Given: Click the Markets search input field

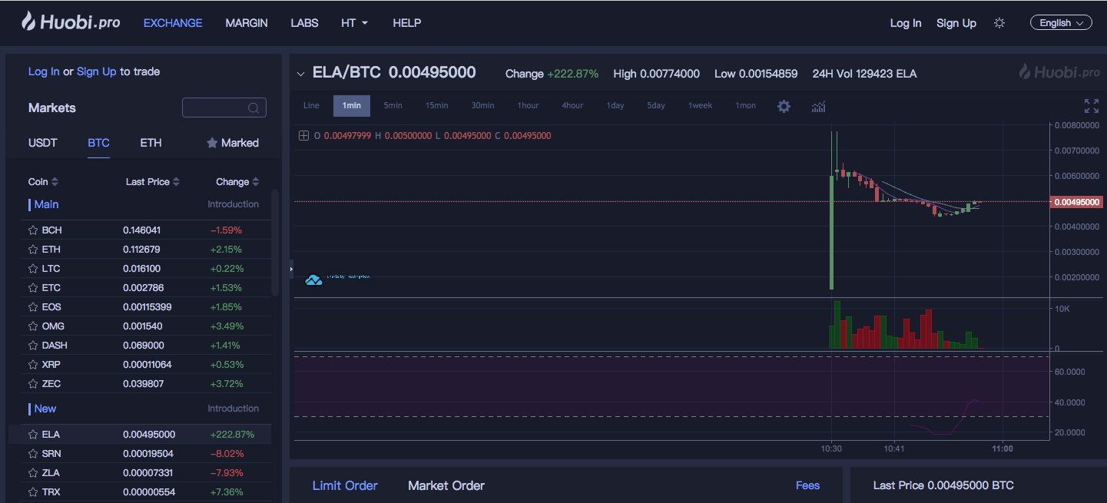Looking at the screenshot, I should [x=215, y=108].
